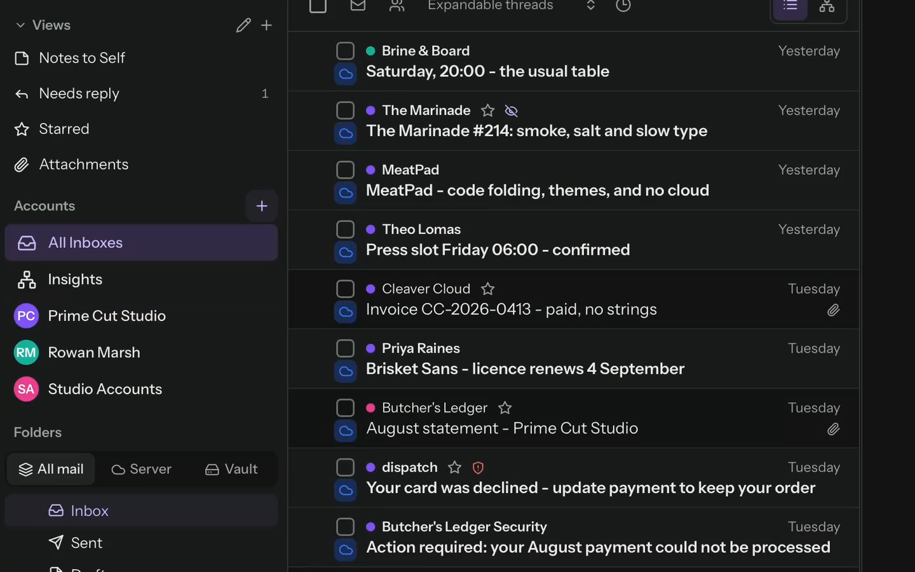Star the dispatch email
This screenshot has width=915, height=572.
pyautogui.click(x=455, y=468)
